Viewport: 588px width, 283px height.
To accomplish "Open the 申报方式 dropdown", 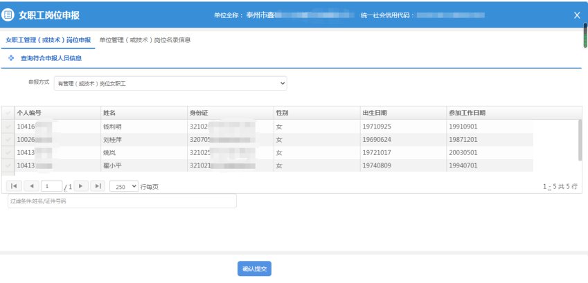I will click(170, 83).
